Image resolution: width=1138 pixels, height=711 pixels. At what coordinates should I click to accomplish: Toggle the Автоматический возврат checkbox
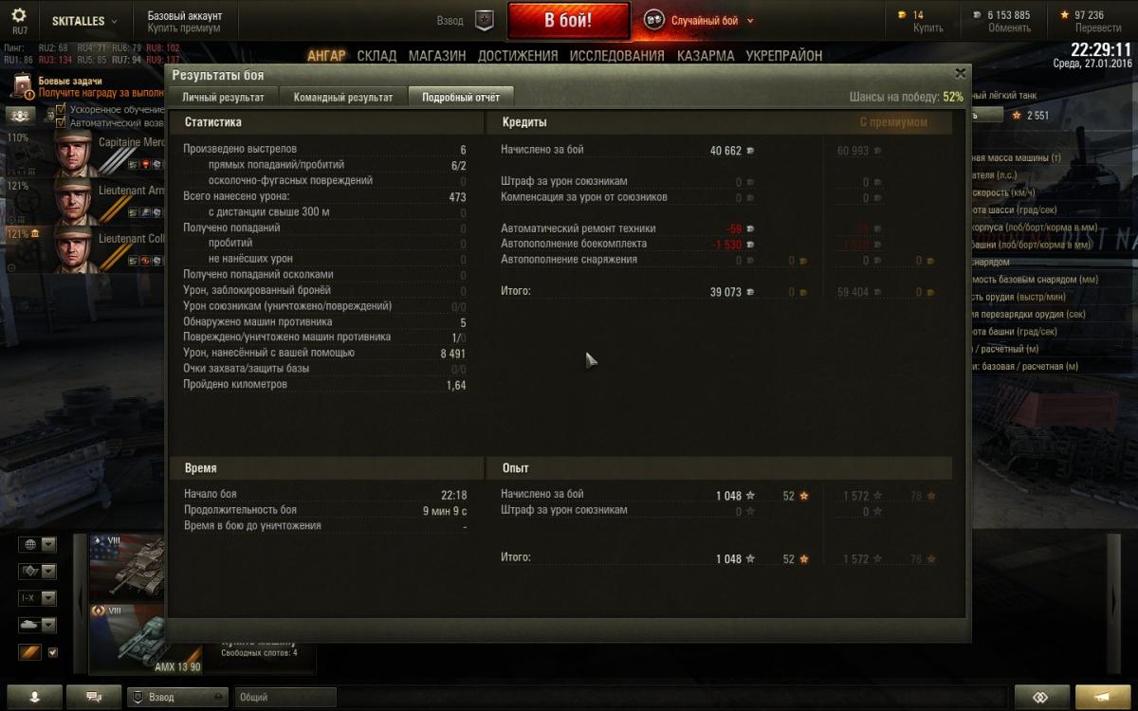pyautogui.click(x=62, y=123)
